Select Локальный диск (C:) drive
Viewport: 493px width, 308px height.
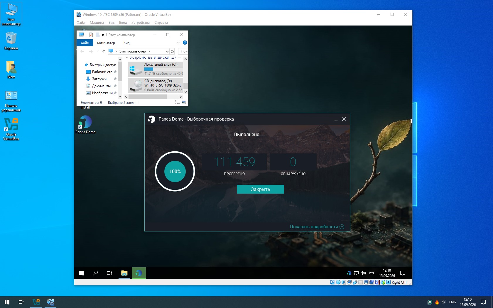[x=156, y=69]
